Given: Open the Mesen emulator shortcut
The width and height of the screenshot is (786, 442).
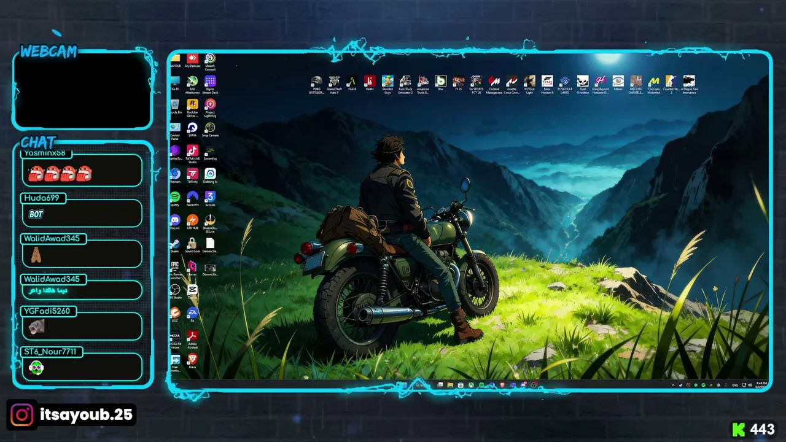Looking at the screenshot, I should tap(618, 83).
